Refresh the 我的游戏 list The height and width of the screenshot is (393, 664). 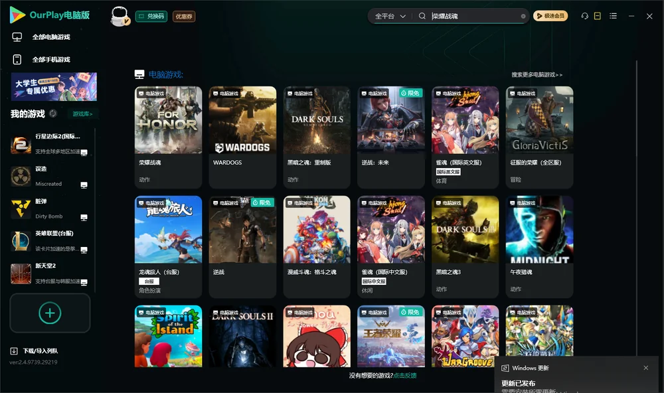(53, 114)
